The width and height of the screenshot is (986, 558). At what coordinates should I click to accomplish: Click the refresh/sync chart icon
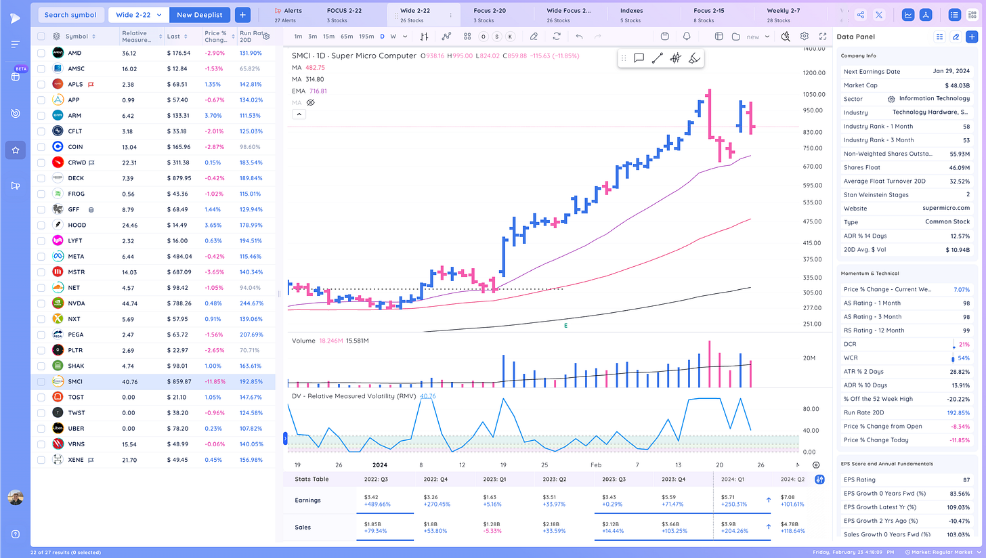coord(557,37)
